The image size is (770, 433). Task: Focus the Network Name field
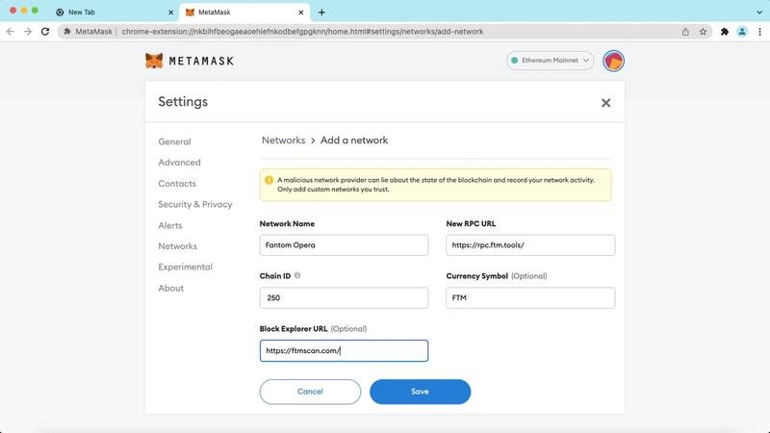click(344, 245)
